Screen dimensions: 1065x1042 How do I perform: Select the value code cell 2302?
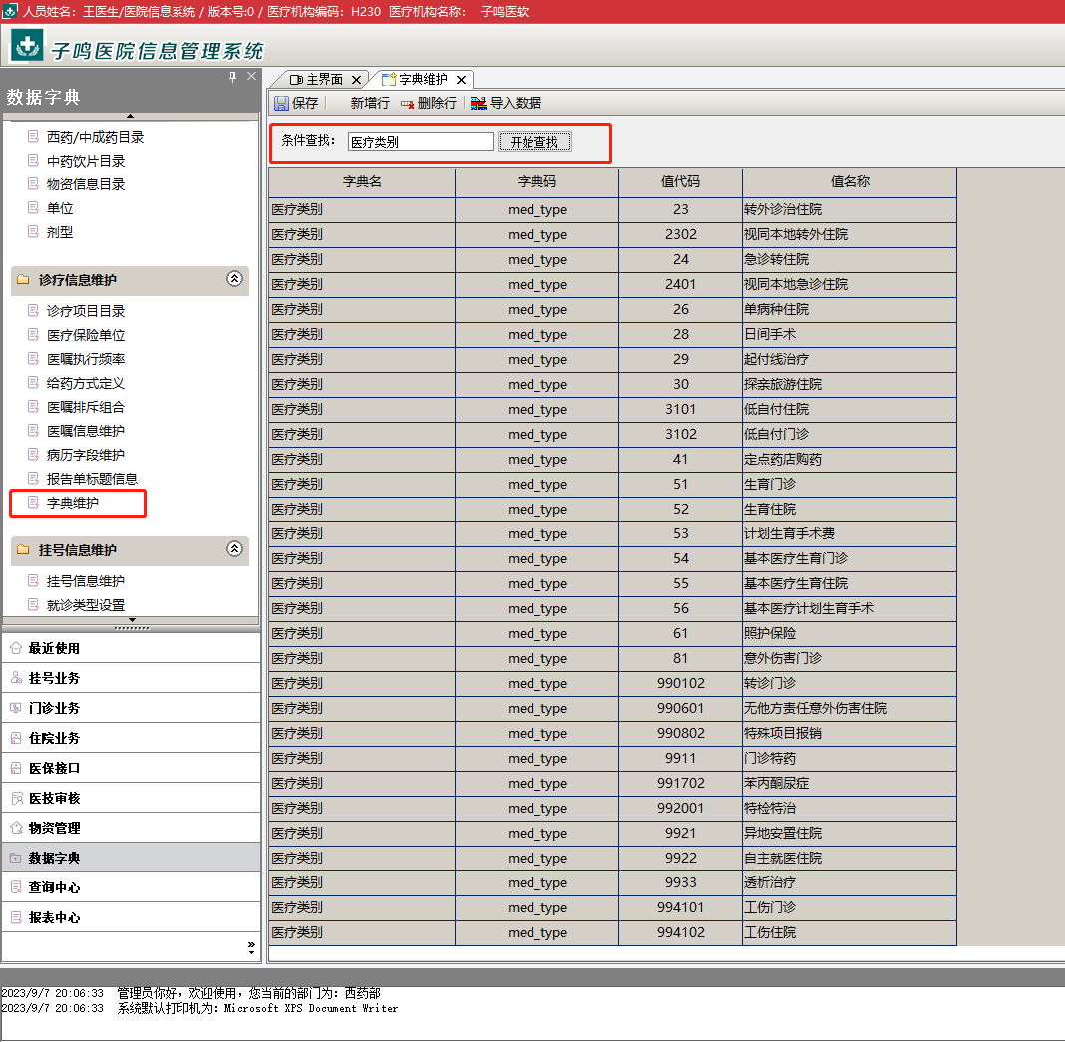pos(680,235)
